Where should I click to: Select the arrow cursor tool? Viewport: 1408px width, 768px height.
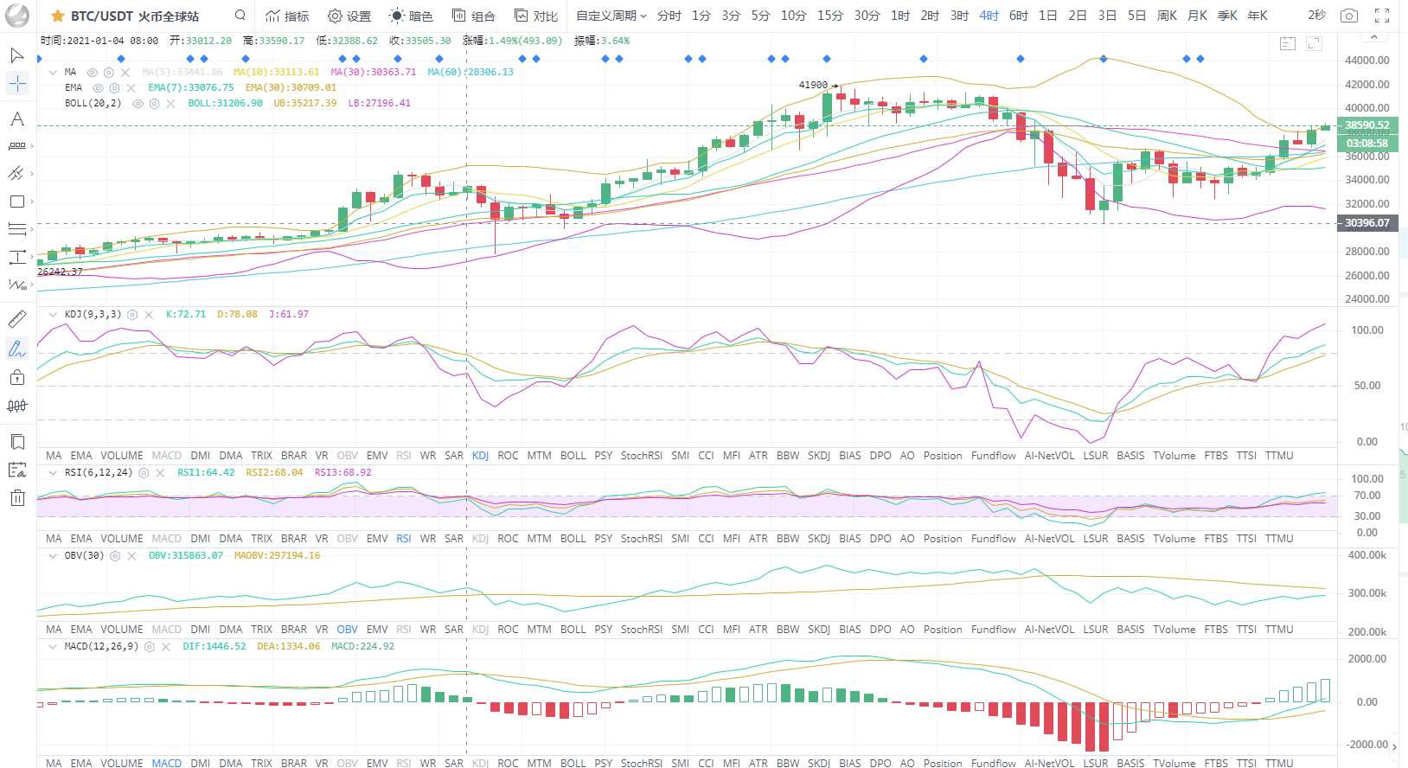pyautogui.click(x=16, y=55)
